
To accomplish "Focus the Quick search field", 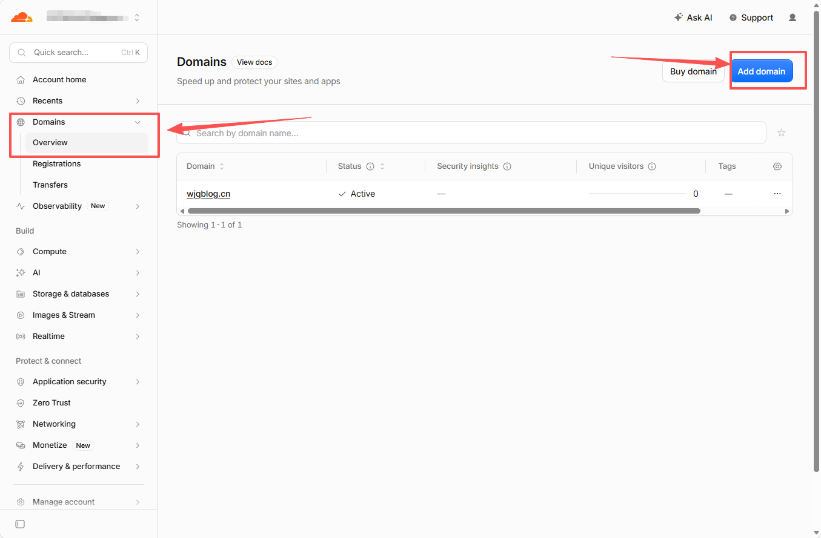I will point(79,53).
